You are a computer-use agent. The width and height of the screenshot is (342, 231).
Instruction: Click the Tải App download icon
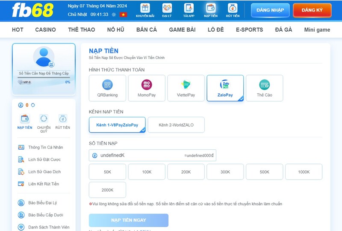(x=189, y=8)
